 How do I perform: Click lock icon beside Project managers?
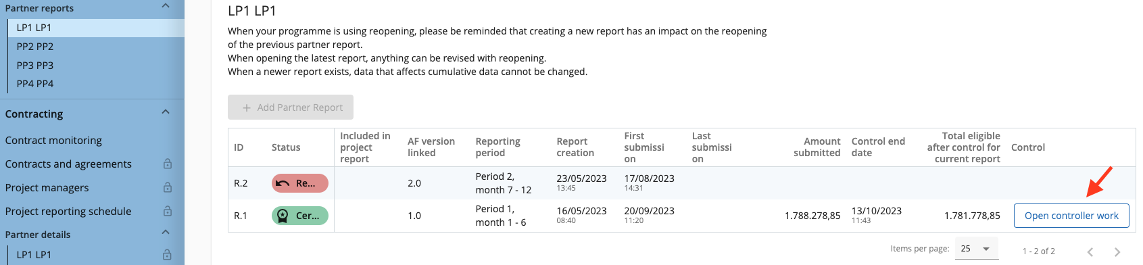click(168, 187)
